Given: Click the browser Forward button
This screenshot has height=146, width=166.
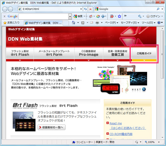Looking at the screenshot, I should [11, 9].
